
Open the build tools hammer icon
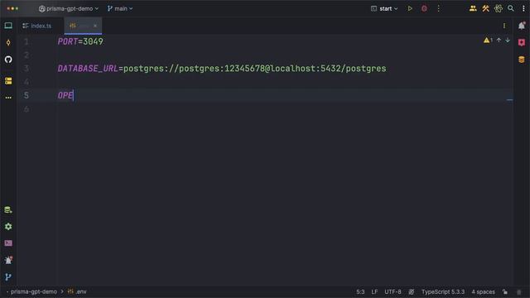[485, 8]
